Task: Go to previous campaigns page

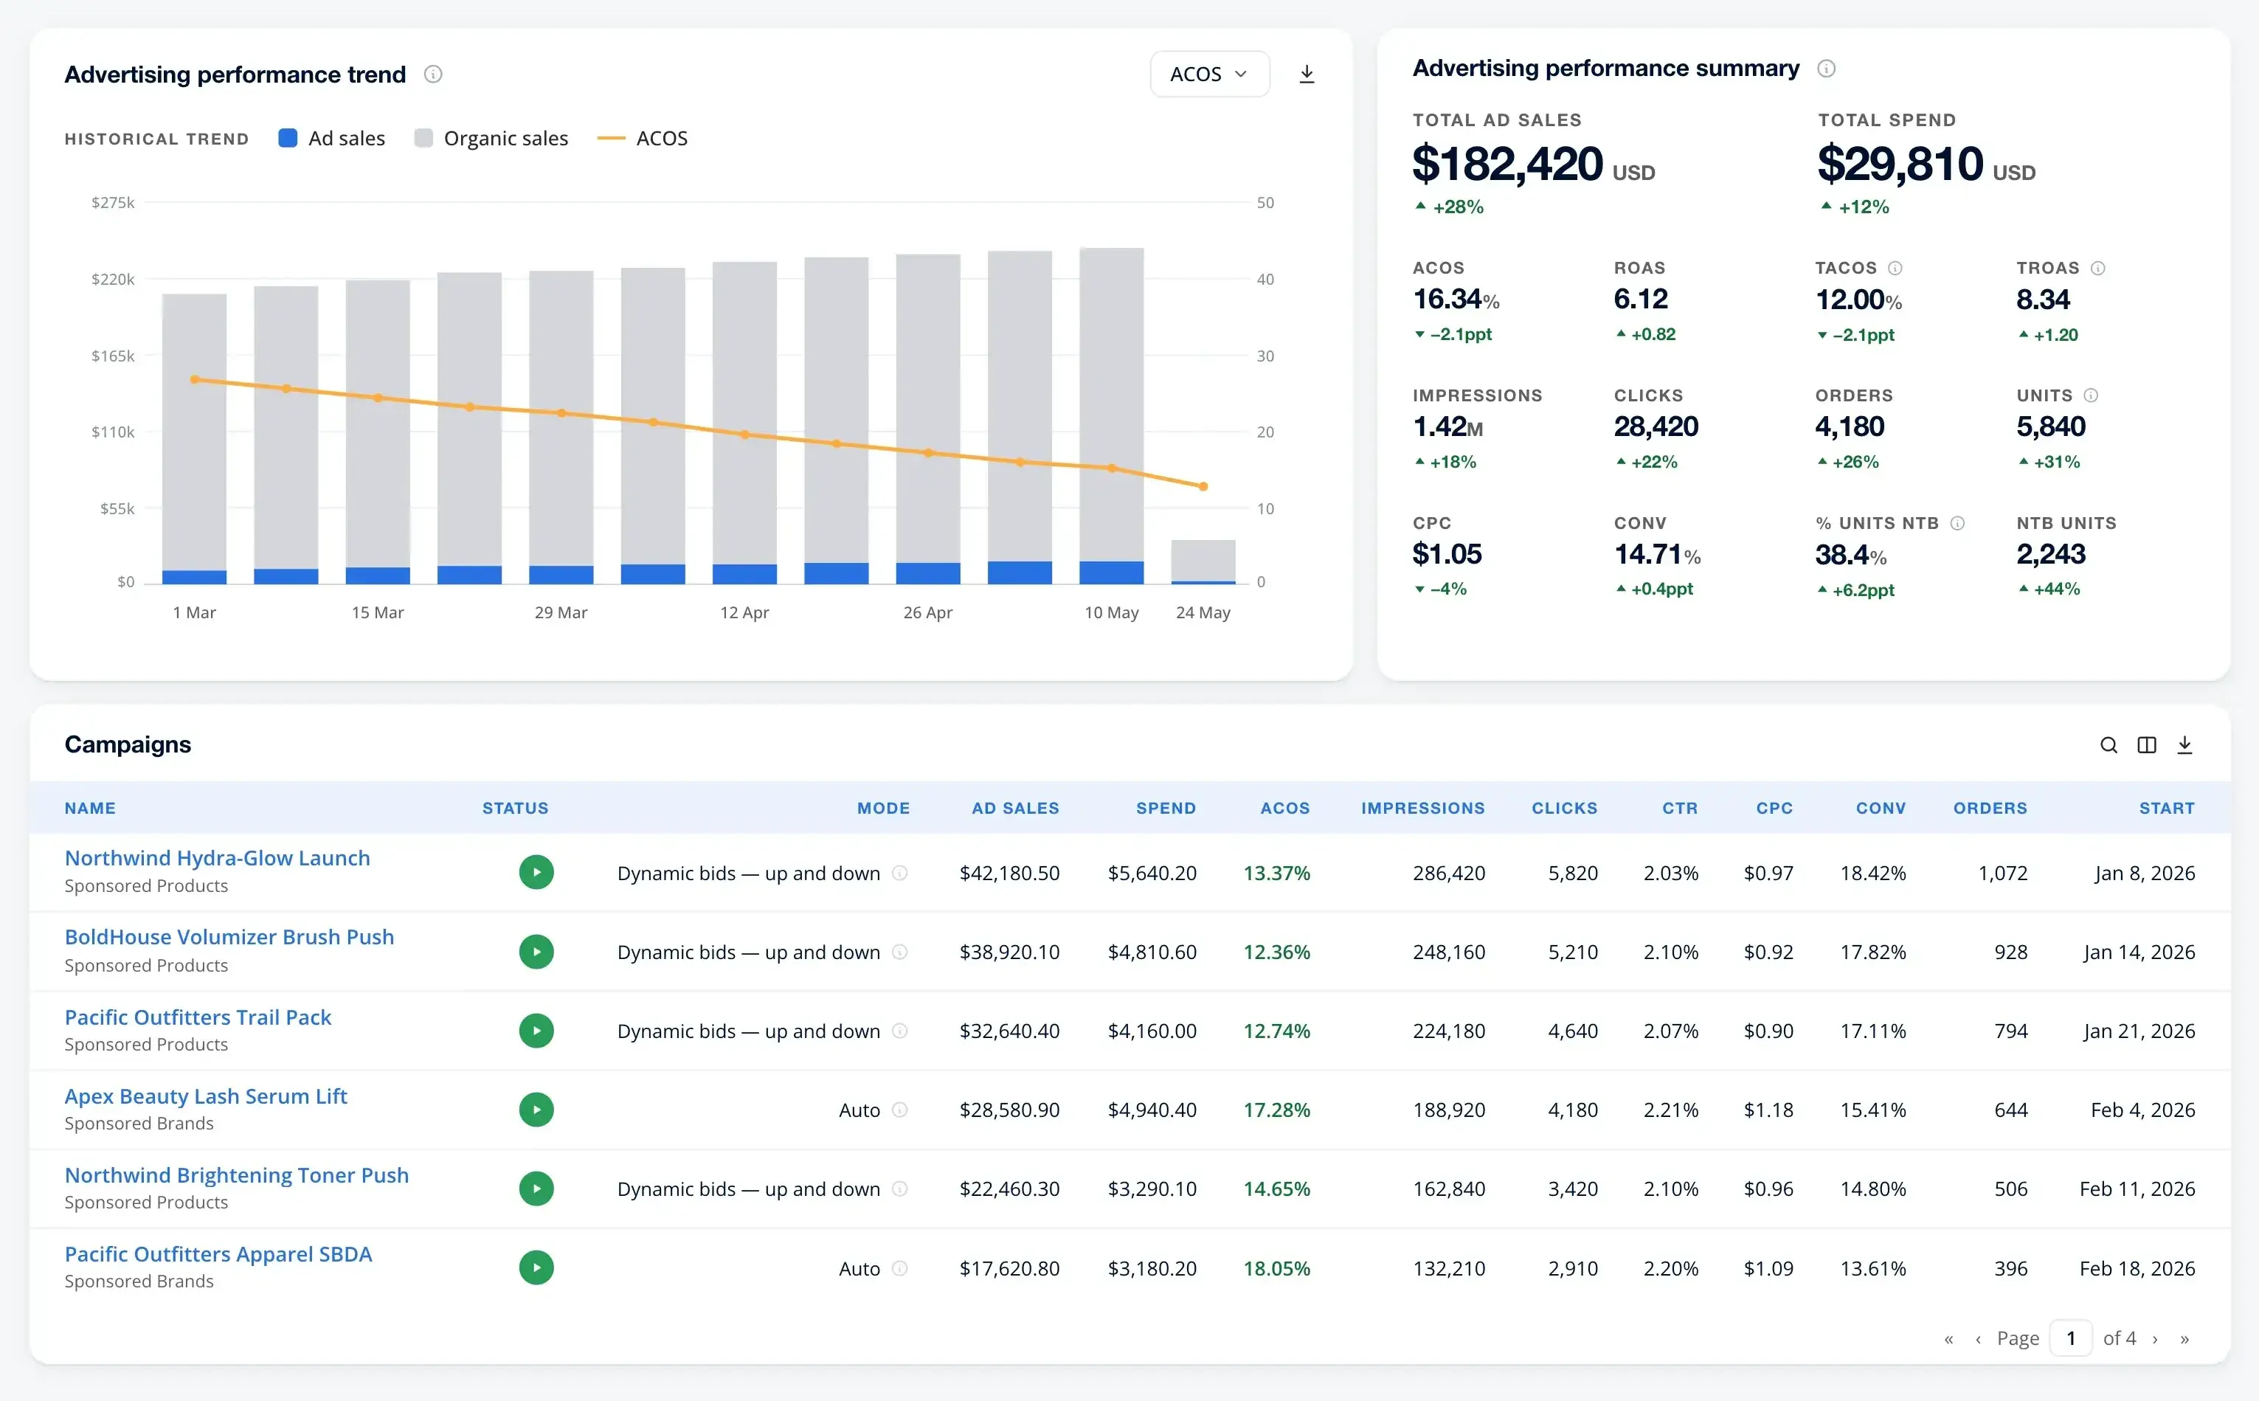Action: (x=1978, y=1339)
